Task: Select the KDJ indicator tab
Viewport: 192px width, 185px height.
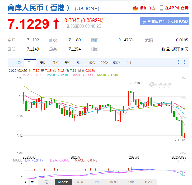Action: (x=80, y=182)
